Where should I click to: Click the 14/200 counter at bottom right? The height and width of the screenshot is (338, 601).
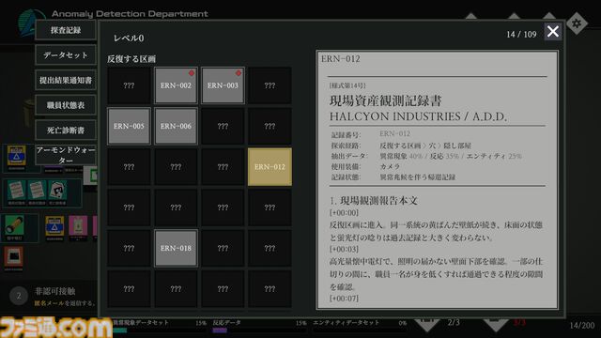tap(582, 326)
